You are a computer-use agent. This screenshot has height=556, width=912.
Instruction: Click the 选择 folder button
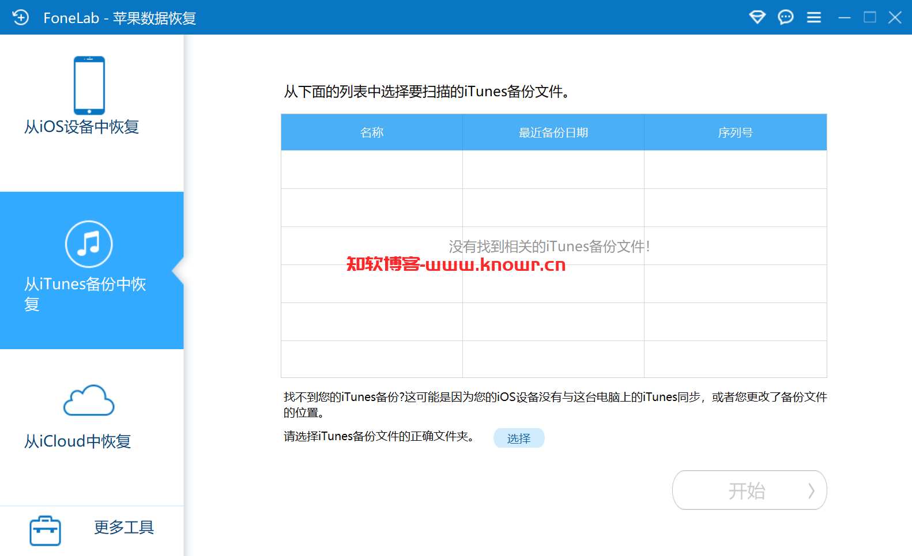tap(519, 438)
